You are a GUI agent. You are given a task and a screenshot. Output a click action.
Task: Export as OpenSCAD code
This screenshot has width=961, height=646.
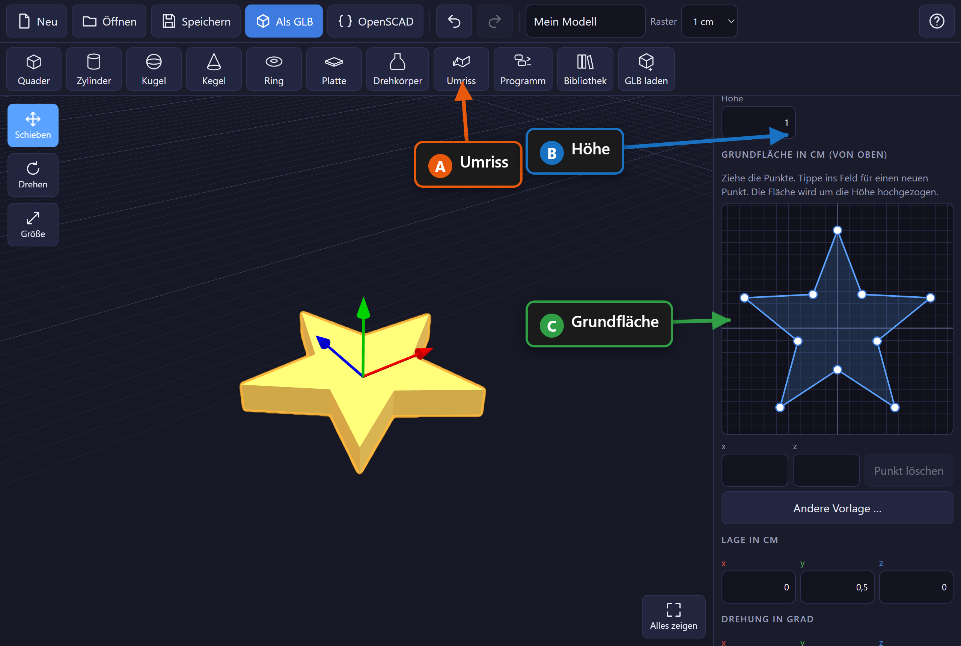375,21
